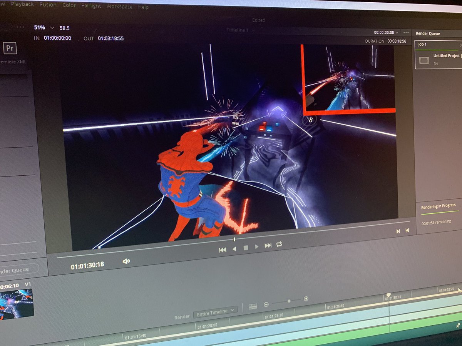Click the timeline playhead at 01:01:30:00
462x346 pixels.
(388, 295)
